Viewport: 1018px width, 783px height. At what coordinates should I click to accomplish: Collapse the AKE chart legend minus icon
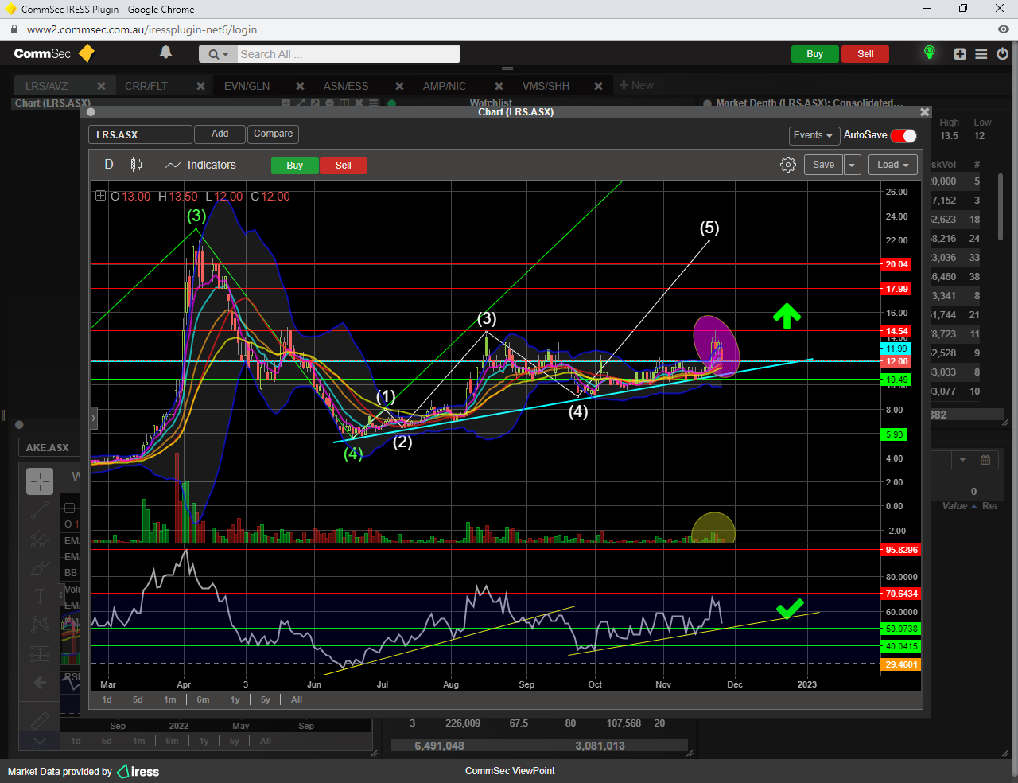coord(69,508)
